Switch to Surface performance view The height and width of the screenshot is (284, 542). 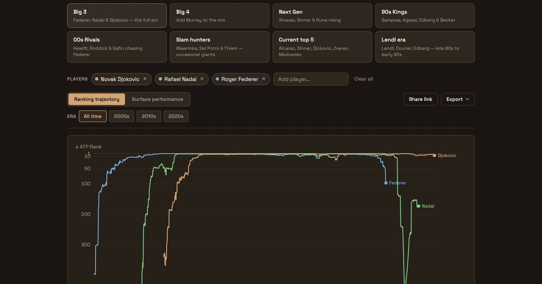158,99
